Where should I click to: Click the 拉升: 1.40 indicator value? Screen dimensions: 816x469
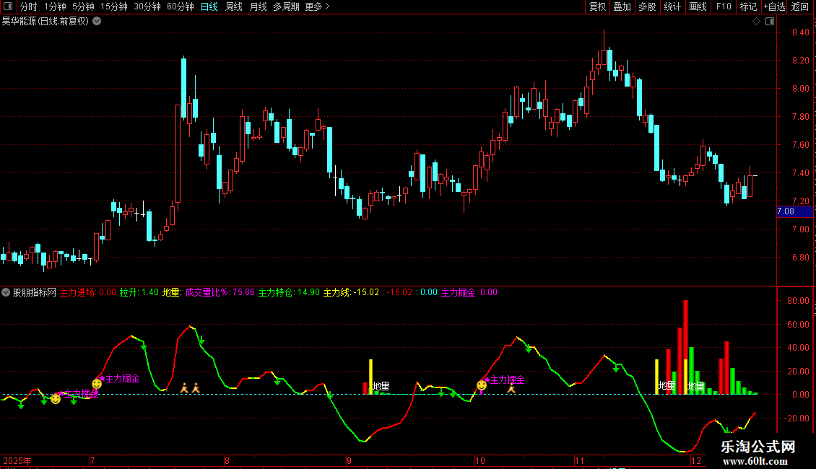coord(139,292)
